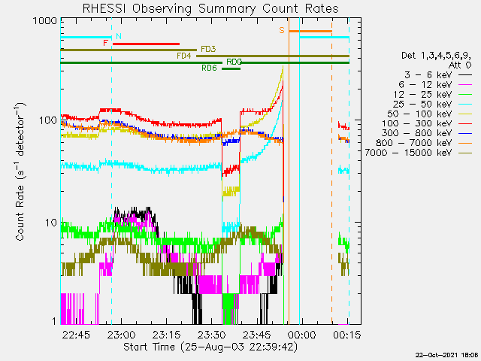Click the cyan 'N' night flag label

pyautogui.click(x=119, y=37)
